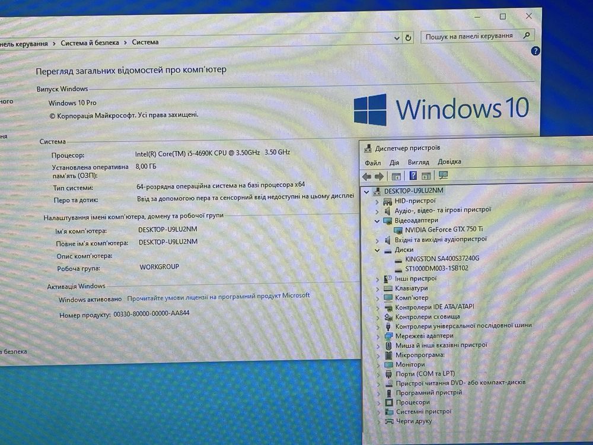Click the Back arrow in Device Manager toolbar
The image size is (593, 445).
(366, 176)
